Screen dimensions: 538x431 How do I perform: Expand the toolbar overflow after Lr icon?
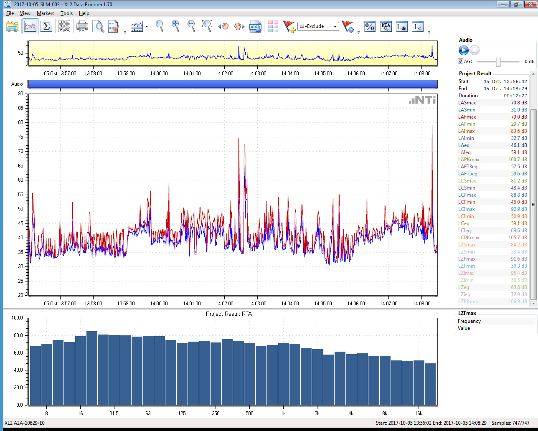[429, 32]
